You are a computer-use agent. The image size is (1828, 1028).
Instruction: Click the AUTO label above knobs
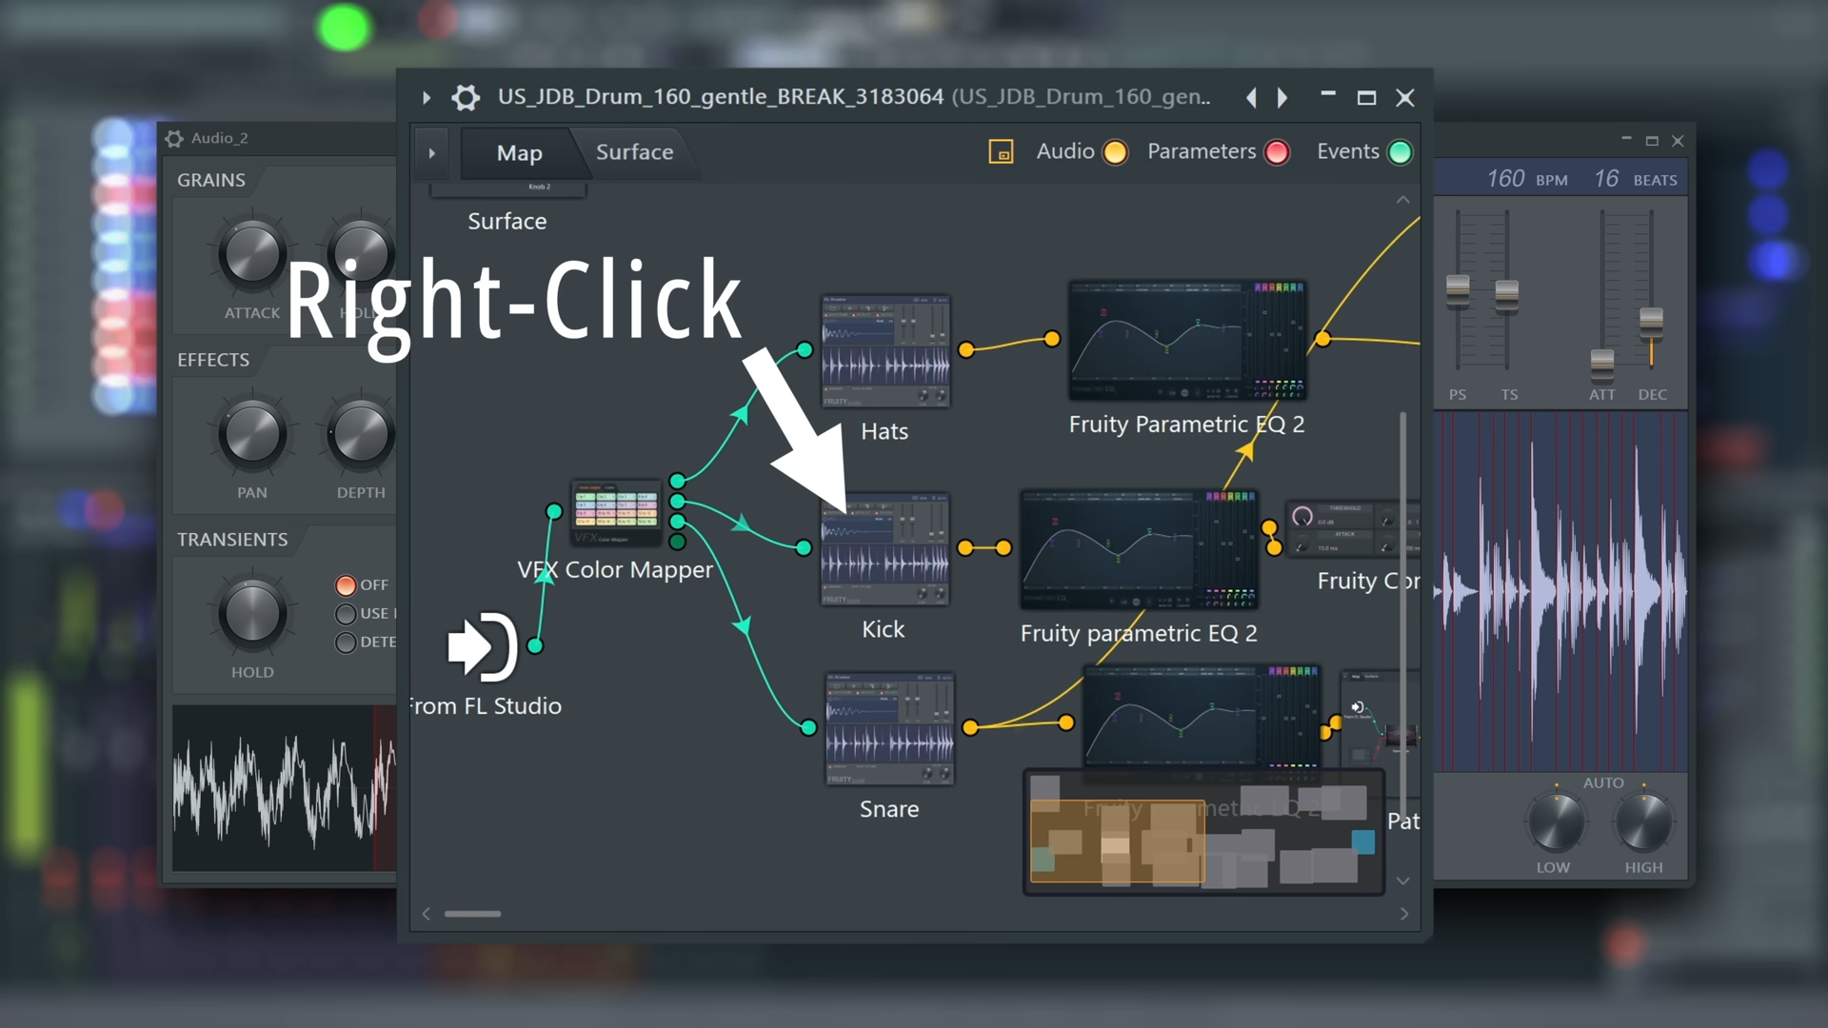[1603, 782]
